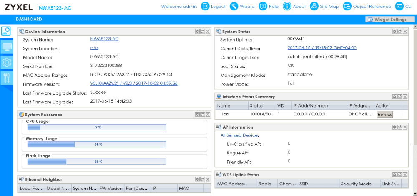
Task: Open the Object Reference icon
Action: [x=347, y=6]
